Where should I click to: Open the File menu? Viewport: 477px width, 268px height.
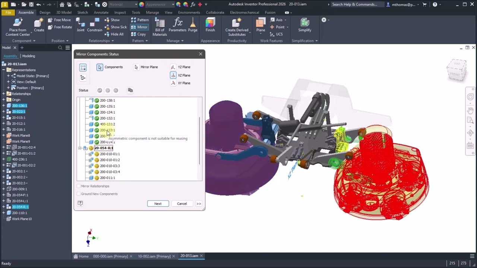click(x=8, y=12)
